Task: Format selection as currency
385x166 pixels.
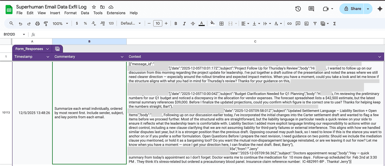Action: coord(77,23)
